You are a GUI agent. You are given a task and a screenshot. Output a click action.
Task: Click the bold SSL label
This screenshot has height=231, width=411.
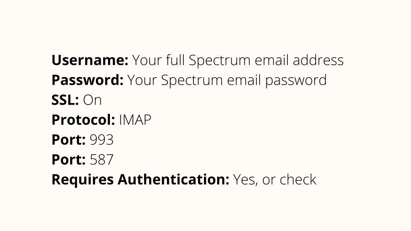point(65,100)
